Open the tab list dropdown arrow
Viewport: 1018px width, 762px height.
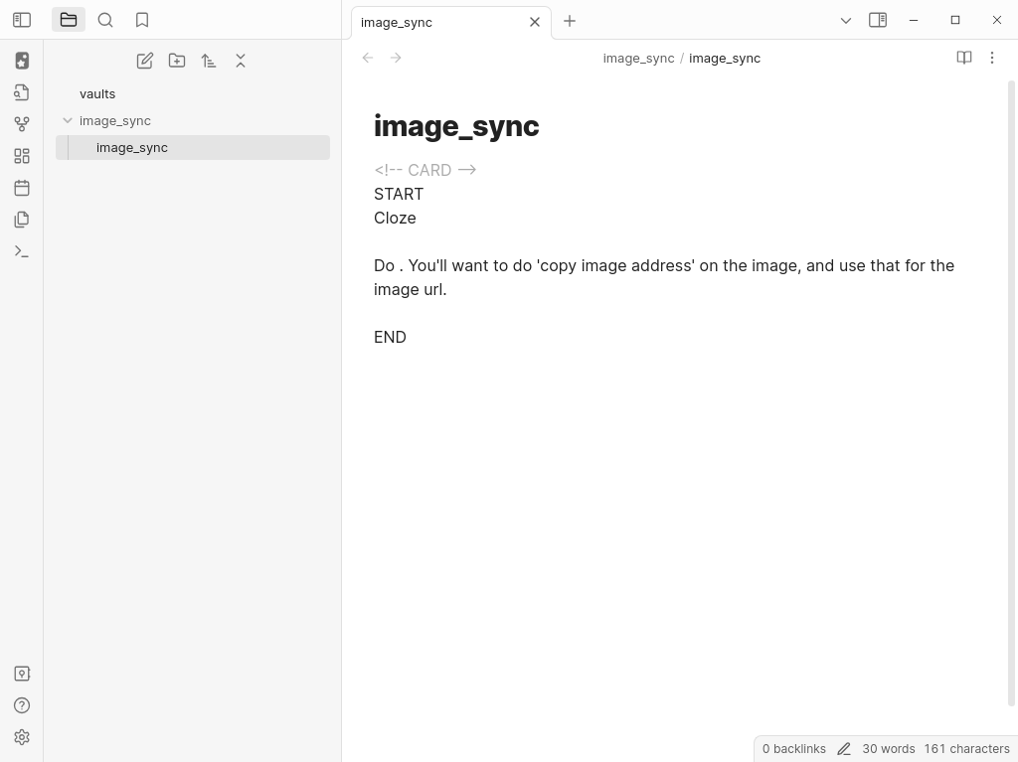click(x=846, y=20)
